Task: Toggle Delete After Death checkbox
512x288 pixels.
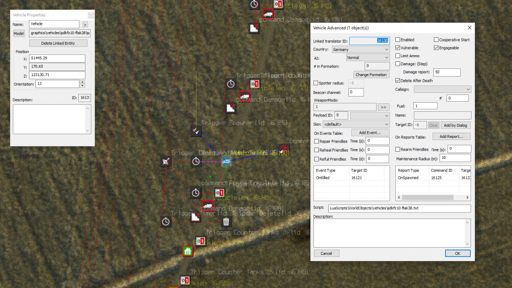Action: [x=398, y=81]
